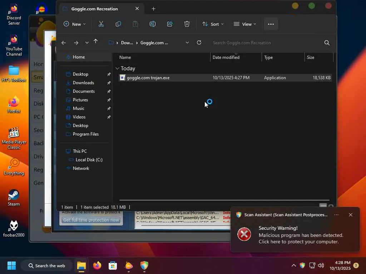Open Local Disk (C:) in sidebar

[x=89, y=159]
